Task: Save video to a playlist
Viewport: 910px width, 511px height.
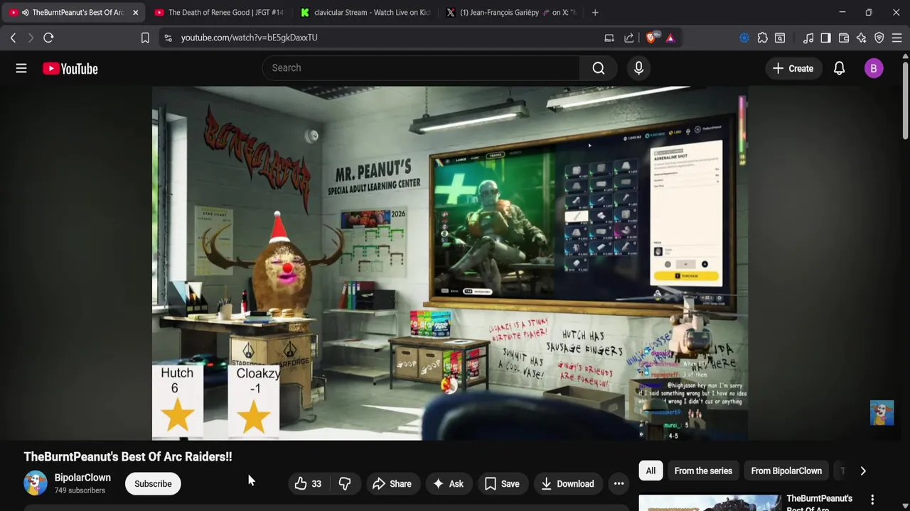Action: [502, 484]
